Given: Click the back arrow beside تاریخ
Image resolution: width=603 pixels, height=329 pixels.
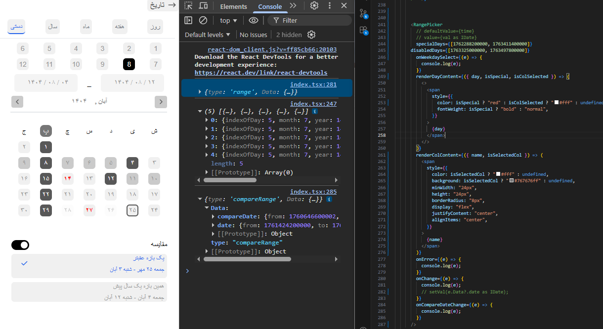Looking at the screenshot, I should click(172, 5).
